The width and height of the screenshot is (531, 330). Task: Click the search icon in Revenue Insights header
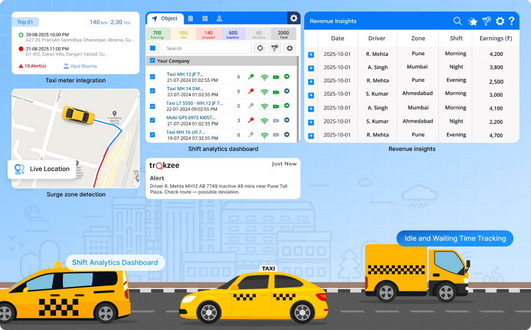pos(457,21)
